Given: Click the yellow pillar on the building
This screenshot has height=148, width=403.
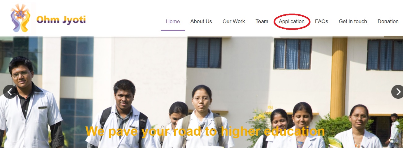Looking at the screenshot, I should coord(339,78).
